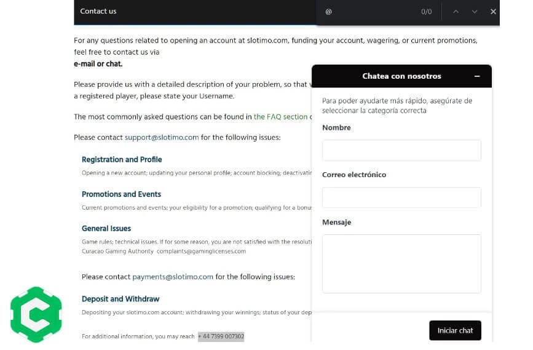Viewport: 533px width, 350px height.
Task: Click the 'Para poder ayudarte más rápido' hint text
Action: 397,105
